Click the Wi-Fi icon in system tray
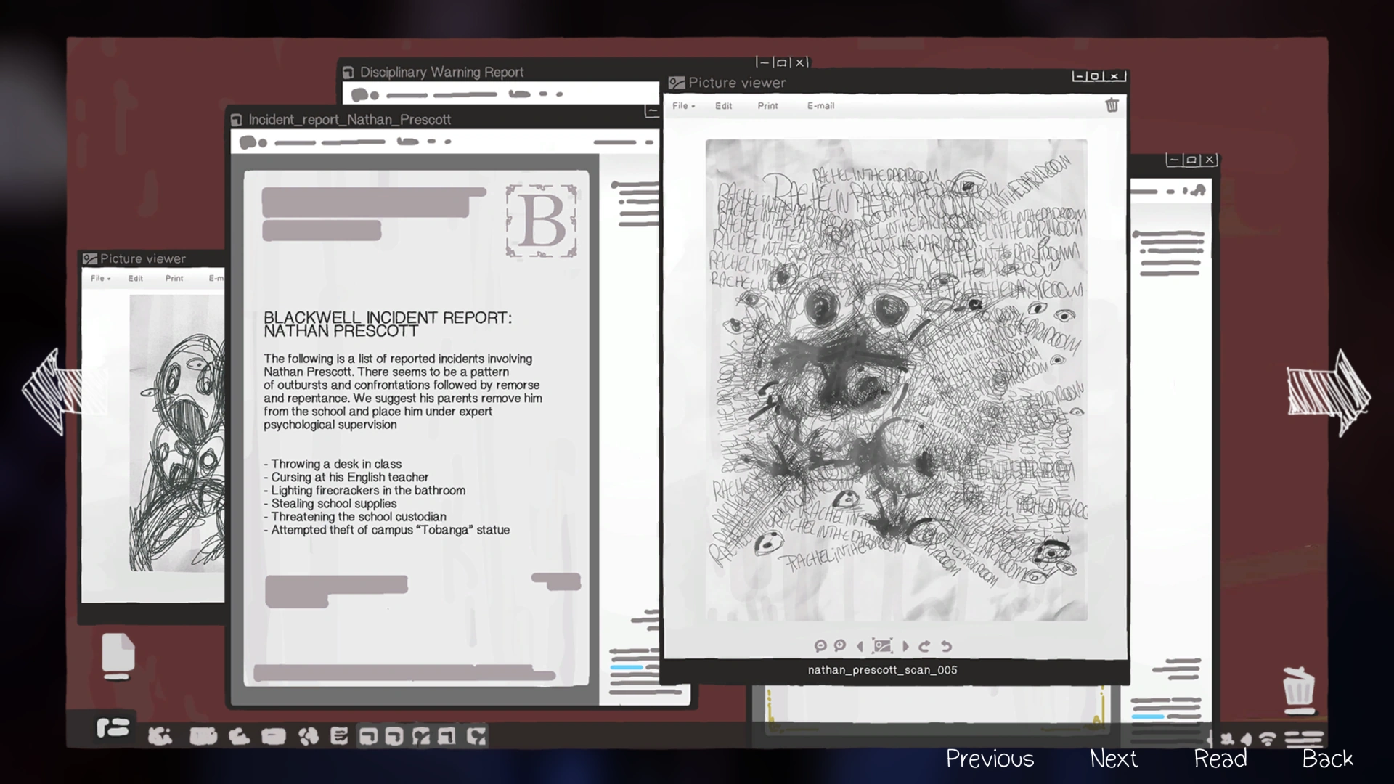The width and height of the screenshot is (1394, 784). click(x=1267, y=739)
